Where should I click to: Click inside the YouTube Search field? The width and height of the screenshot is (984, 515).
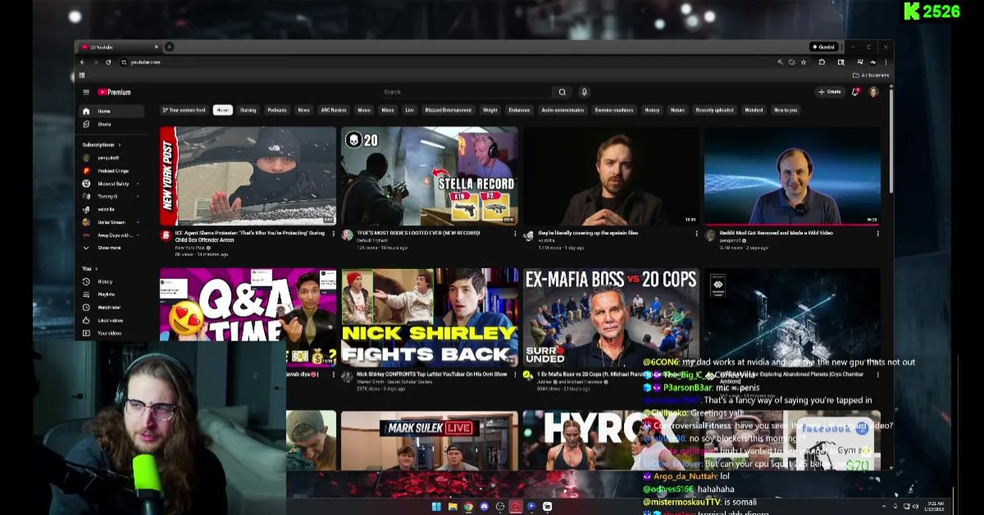pos(466,92)
